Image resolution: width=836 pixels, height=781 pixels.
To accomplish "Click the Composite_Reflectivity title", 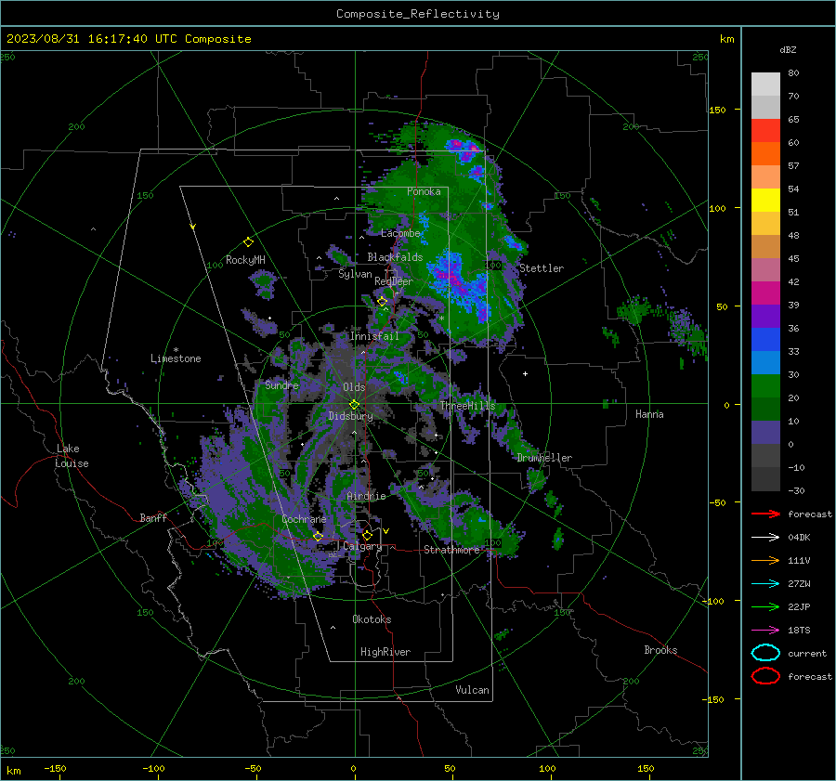I will point(418,14).
